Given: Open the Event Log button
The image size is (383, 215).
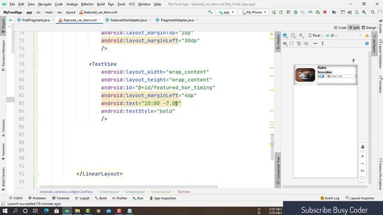Looking at the screenshot, I should 330,198.
